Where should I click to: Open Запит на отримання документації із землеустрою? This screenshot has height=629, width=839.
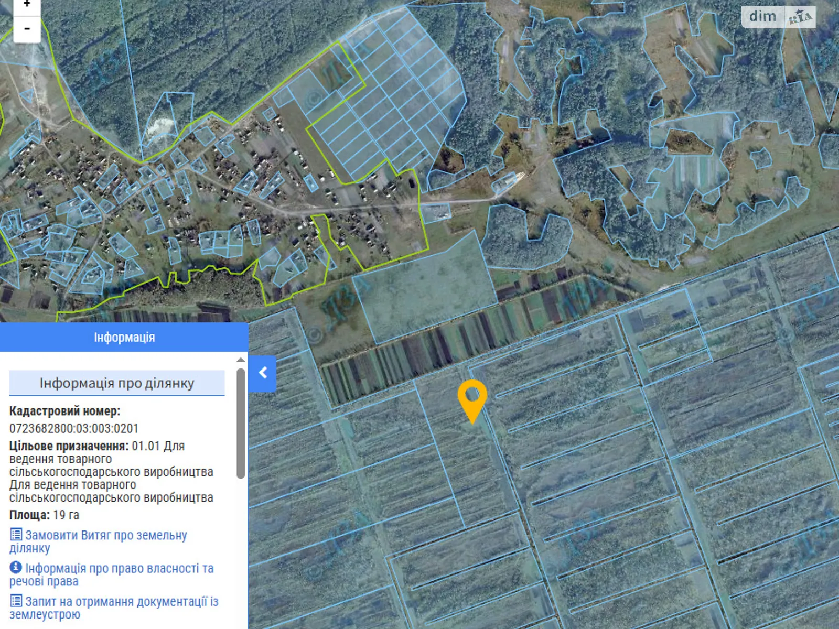point(121,602)
